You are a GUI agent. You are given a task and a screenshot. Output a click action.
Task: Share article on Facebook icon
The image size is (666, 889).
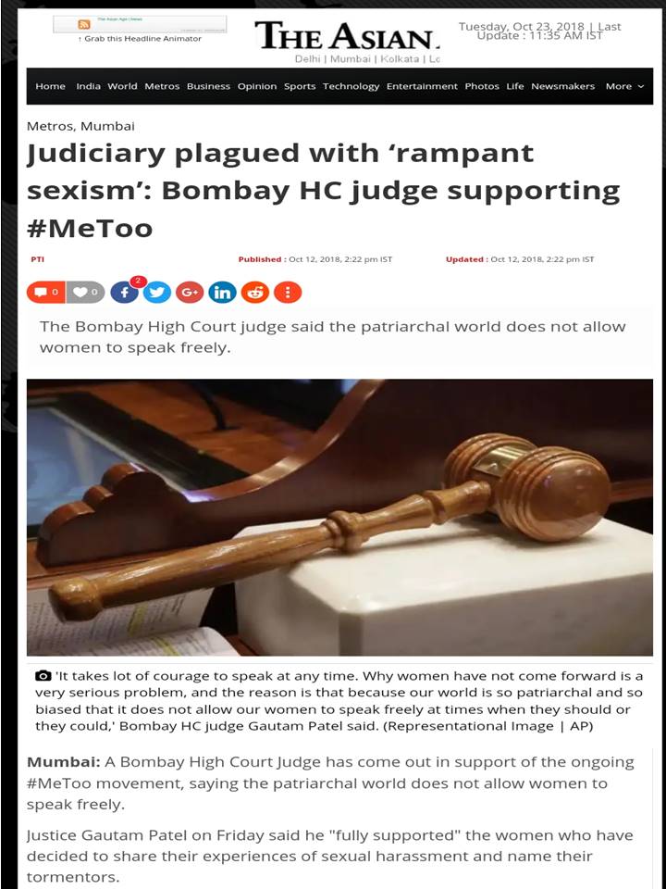tap(125, 292)
